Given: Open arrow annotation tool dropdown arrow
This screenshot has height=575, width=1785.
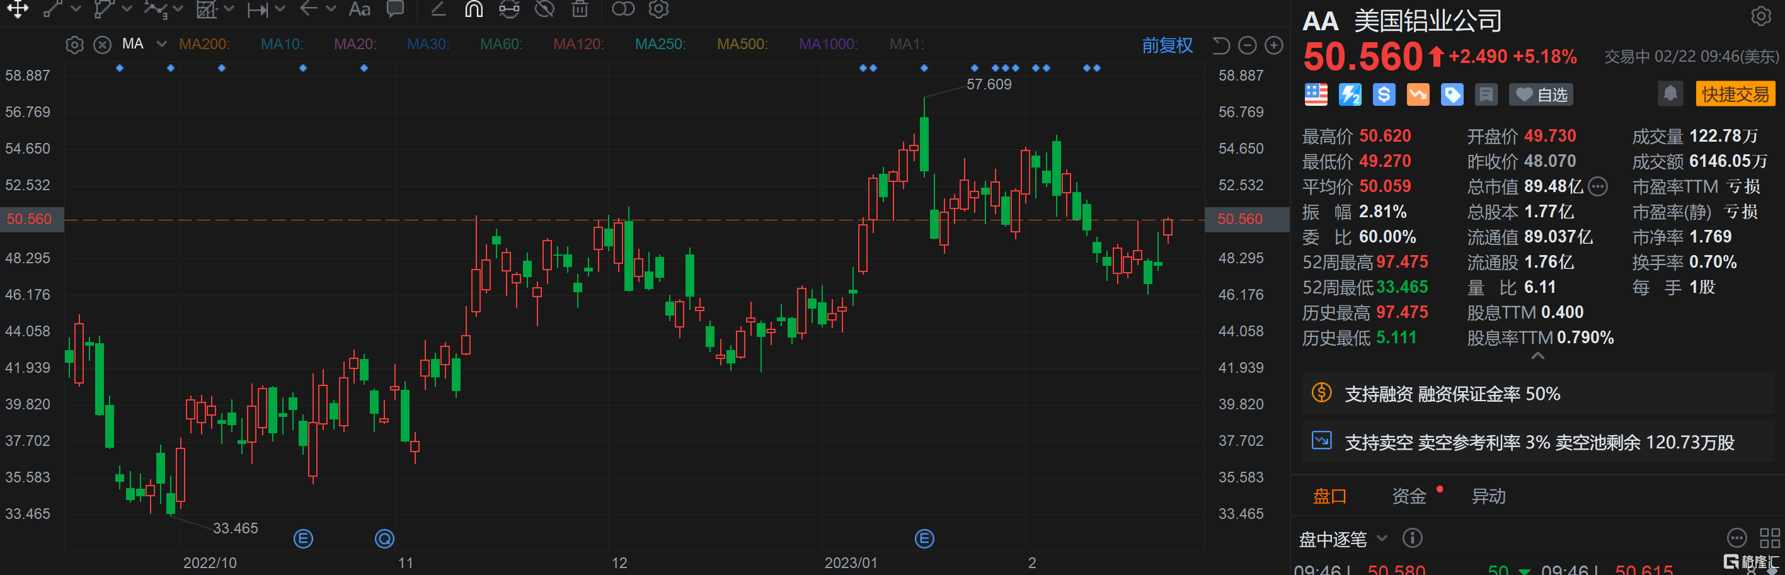Looking at the screenshot, I should pos(331,9).
